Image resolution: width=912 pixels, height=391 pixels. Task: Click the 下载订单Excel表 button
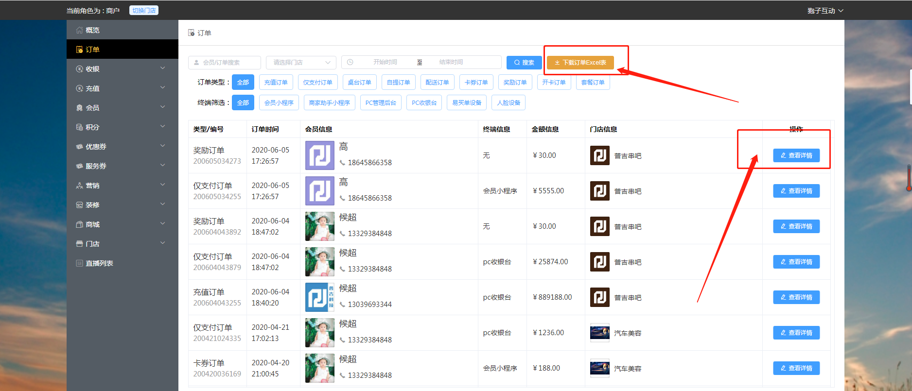pyautogui.click(x=580, y=63)
